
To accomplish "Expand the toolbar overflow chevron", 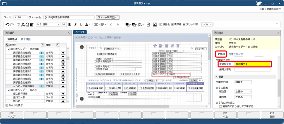I will coord(277,24).
